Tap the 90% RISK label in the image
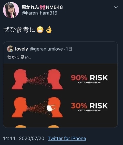This screenshot has width=123, height=145. pyautogui.click(x=89, y=79)
